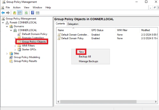The width and height of the screenshot is (159, 110).
Task: Select Group Policy Objects in the tree
Action: click(34, 42)
